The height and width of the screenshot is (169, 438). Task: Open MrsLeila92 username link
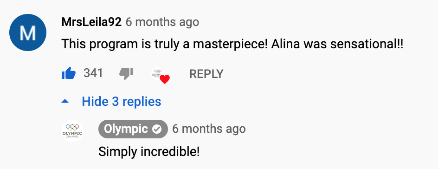point(91,22)
